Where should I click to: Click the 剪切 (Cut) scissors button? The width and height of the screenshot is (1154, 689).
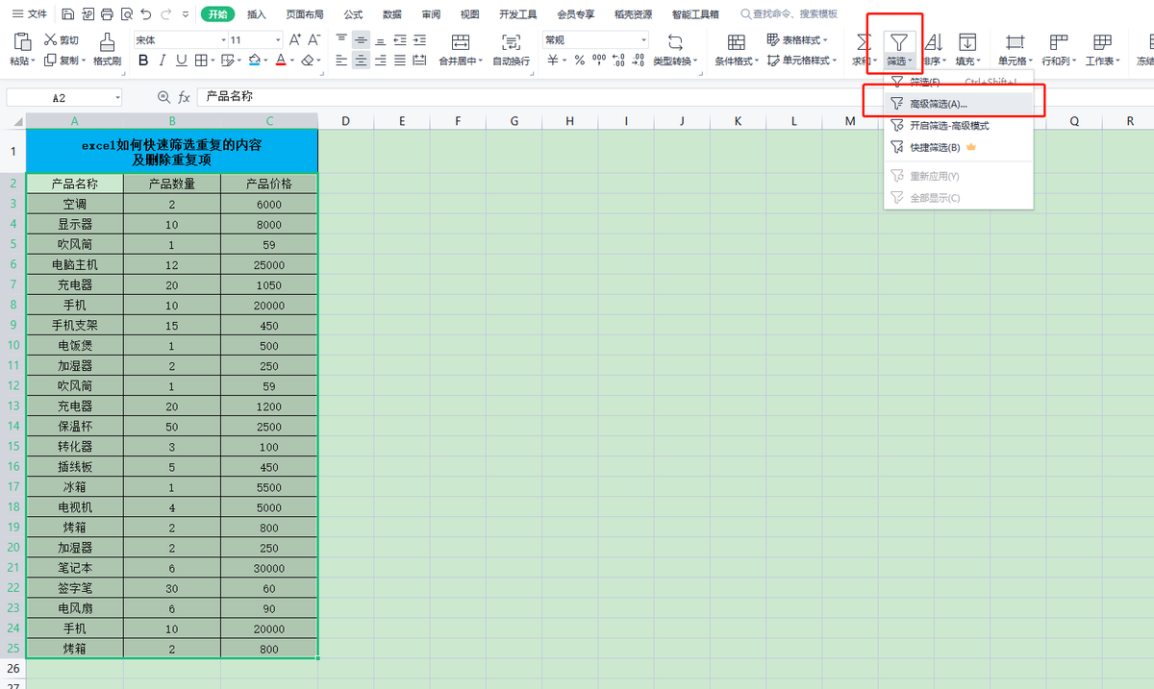[62, 40]
